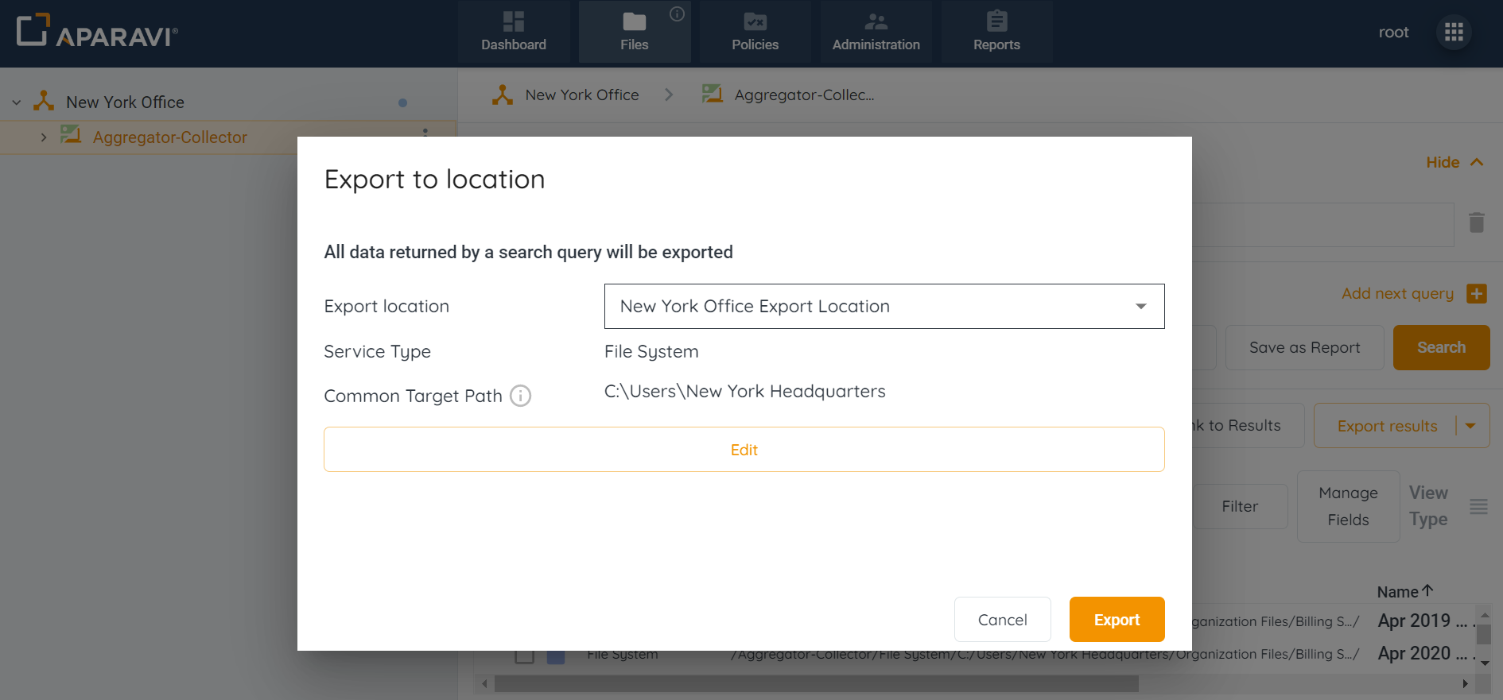Go to the Dashboard tab
Image resolution: width=1503 pixels, height=700 pixels.
513,32
